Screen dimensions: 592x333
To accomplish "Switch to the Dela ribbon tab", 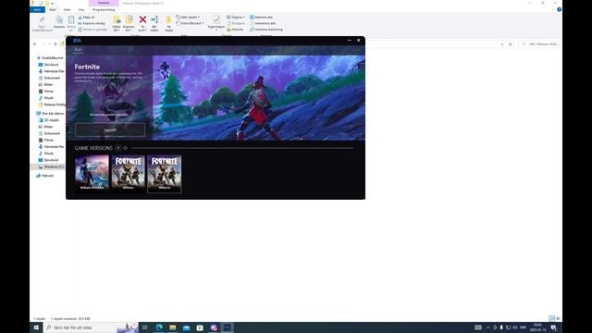I will pyautogui.click(x=67, y=10).
